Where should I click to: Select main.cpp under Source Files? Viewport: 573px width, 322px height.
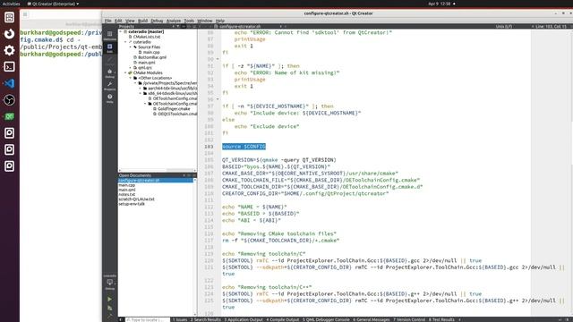(151, 52)
